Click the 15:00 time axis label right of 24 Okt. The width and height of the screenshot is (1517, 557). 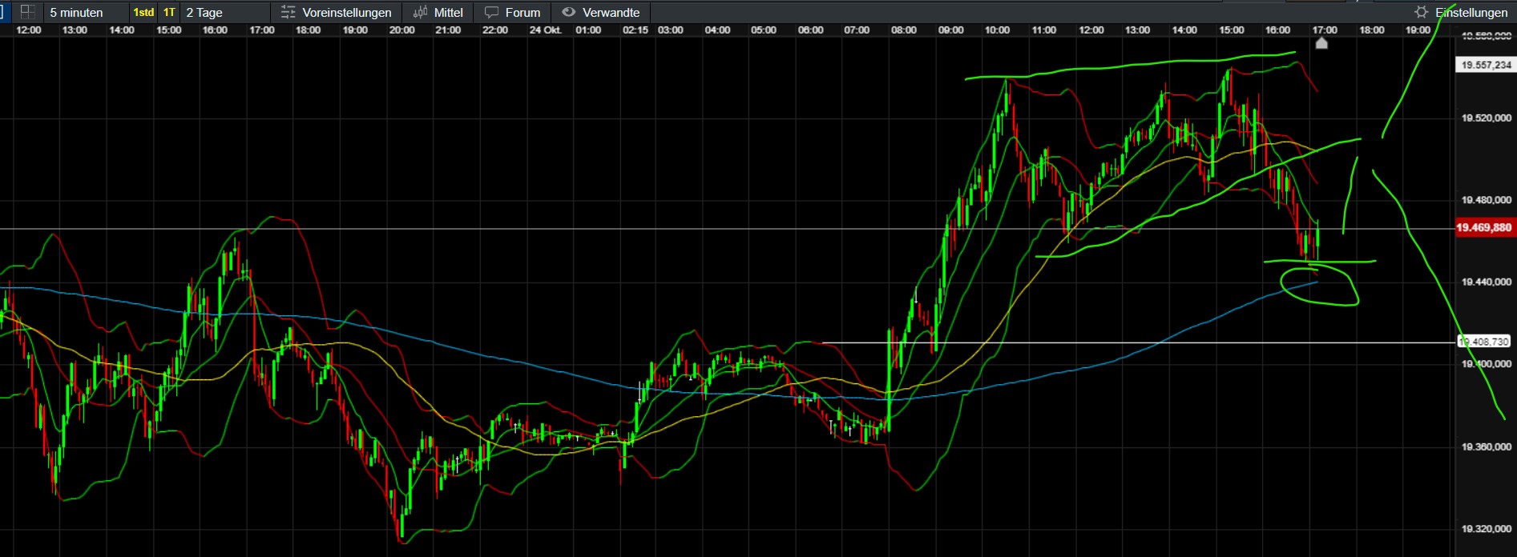coord(1232,30)
